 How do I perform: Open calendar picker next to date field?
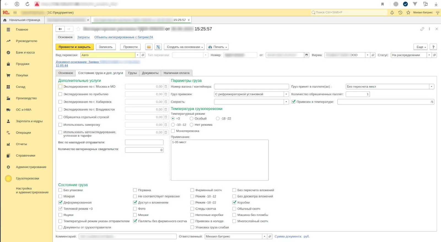(x=306, y=55)
